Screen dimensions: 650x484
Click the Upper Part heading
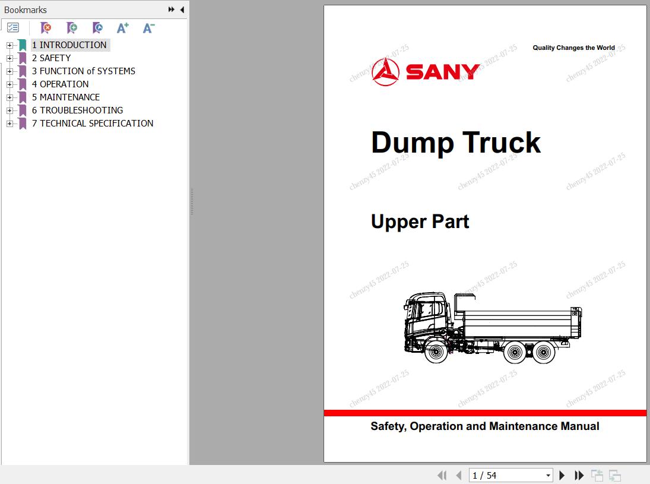pos(420,222)
